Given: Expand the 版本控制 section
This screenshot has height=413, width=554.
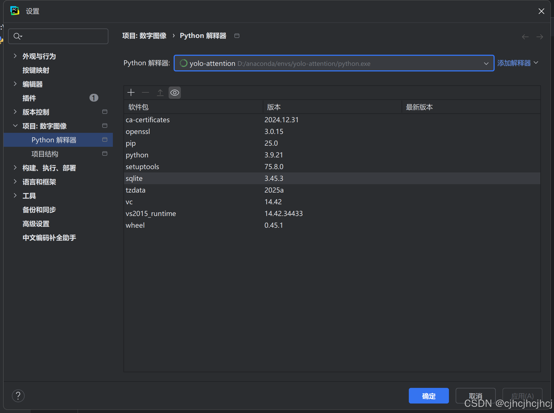Looking at the screenshot, I should pos(15,112).
